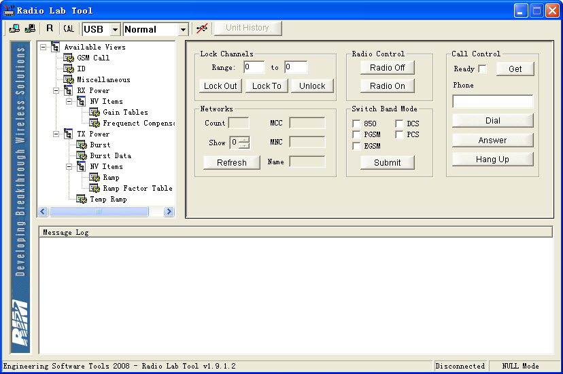Click the first computer connection toolbar icon

coord(14,29)
